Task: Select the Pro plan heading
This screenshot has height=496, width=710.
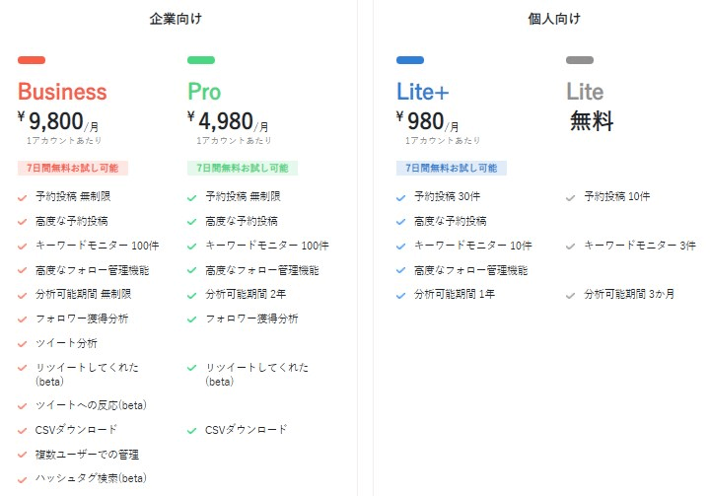Action: coord(204,92)
